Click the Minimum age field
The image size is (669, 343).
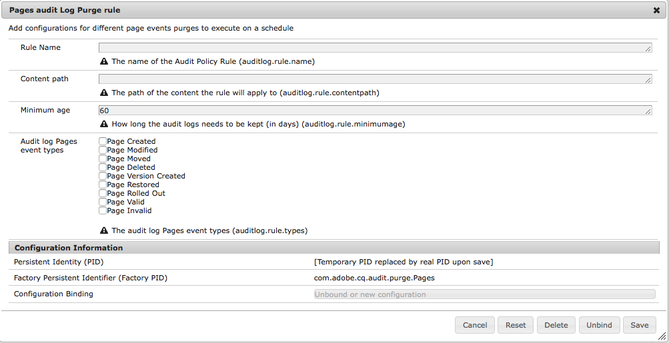375,110
